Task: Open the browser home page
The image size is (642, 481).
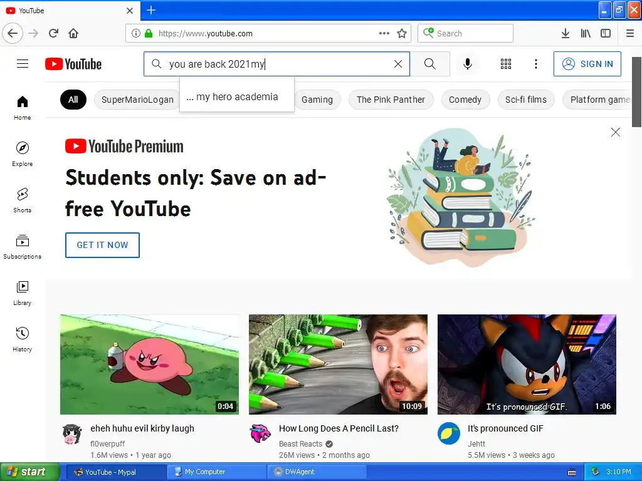Action: [x=73, y=33]
